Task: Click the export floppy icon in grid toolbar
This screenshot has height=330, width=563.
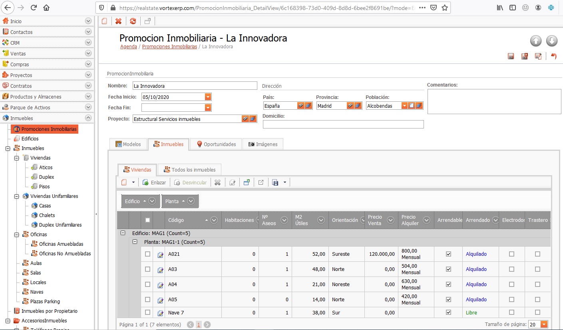Action: click(x=275, y=182)
